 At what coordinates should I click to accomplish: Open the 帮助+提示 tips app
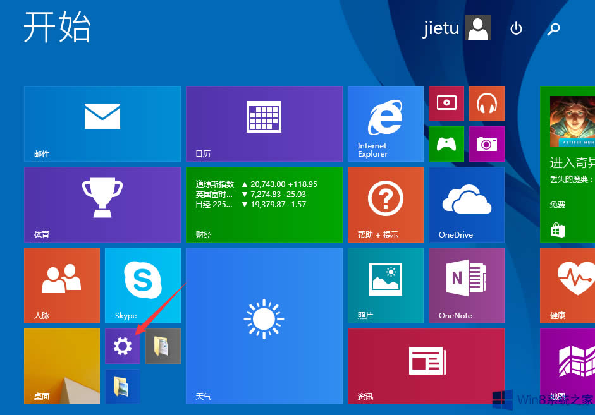point(385,204)
